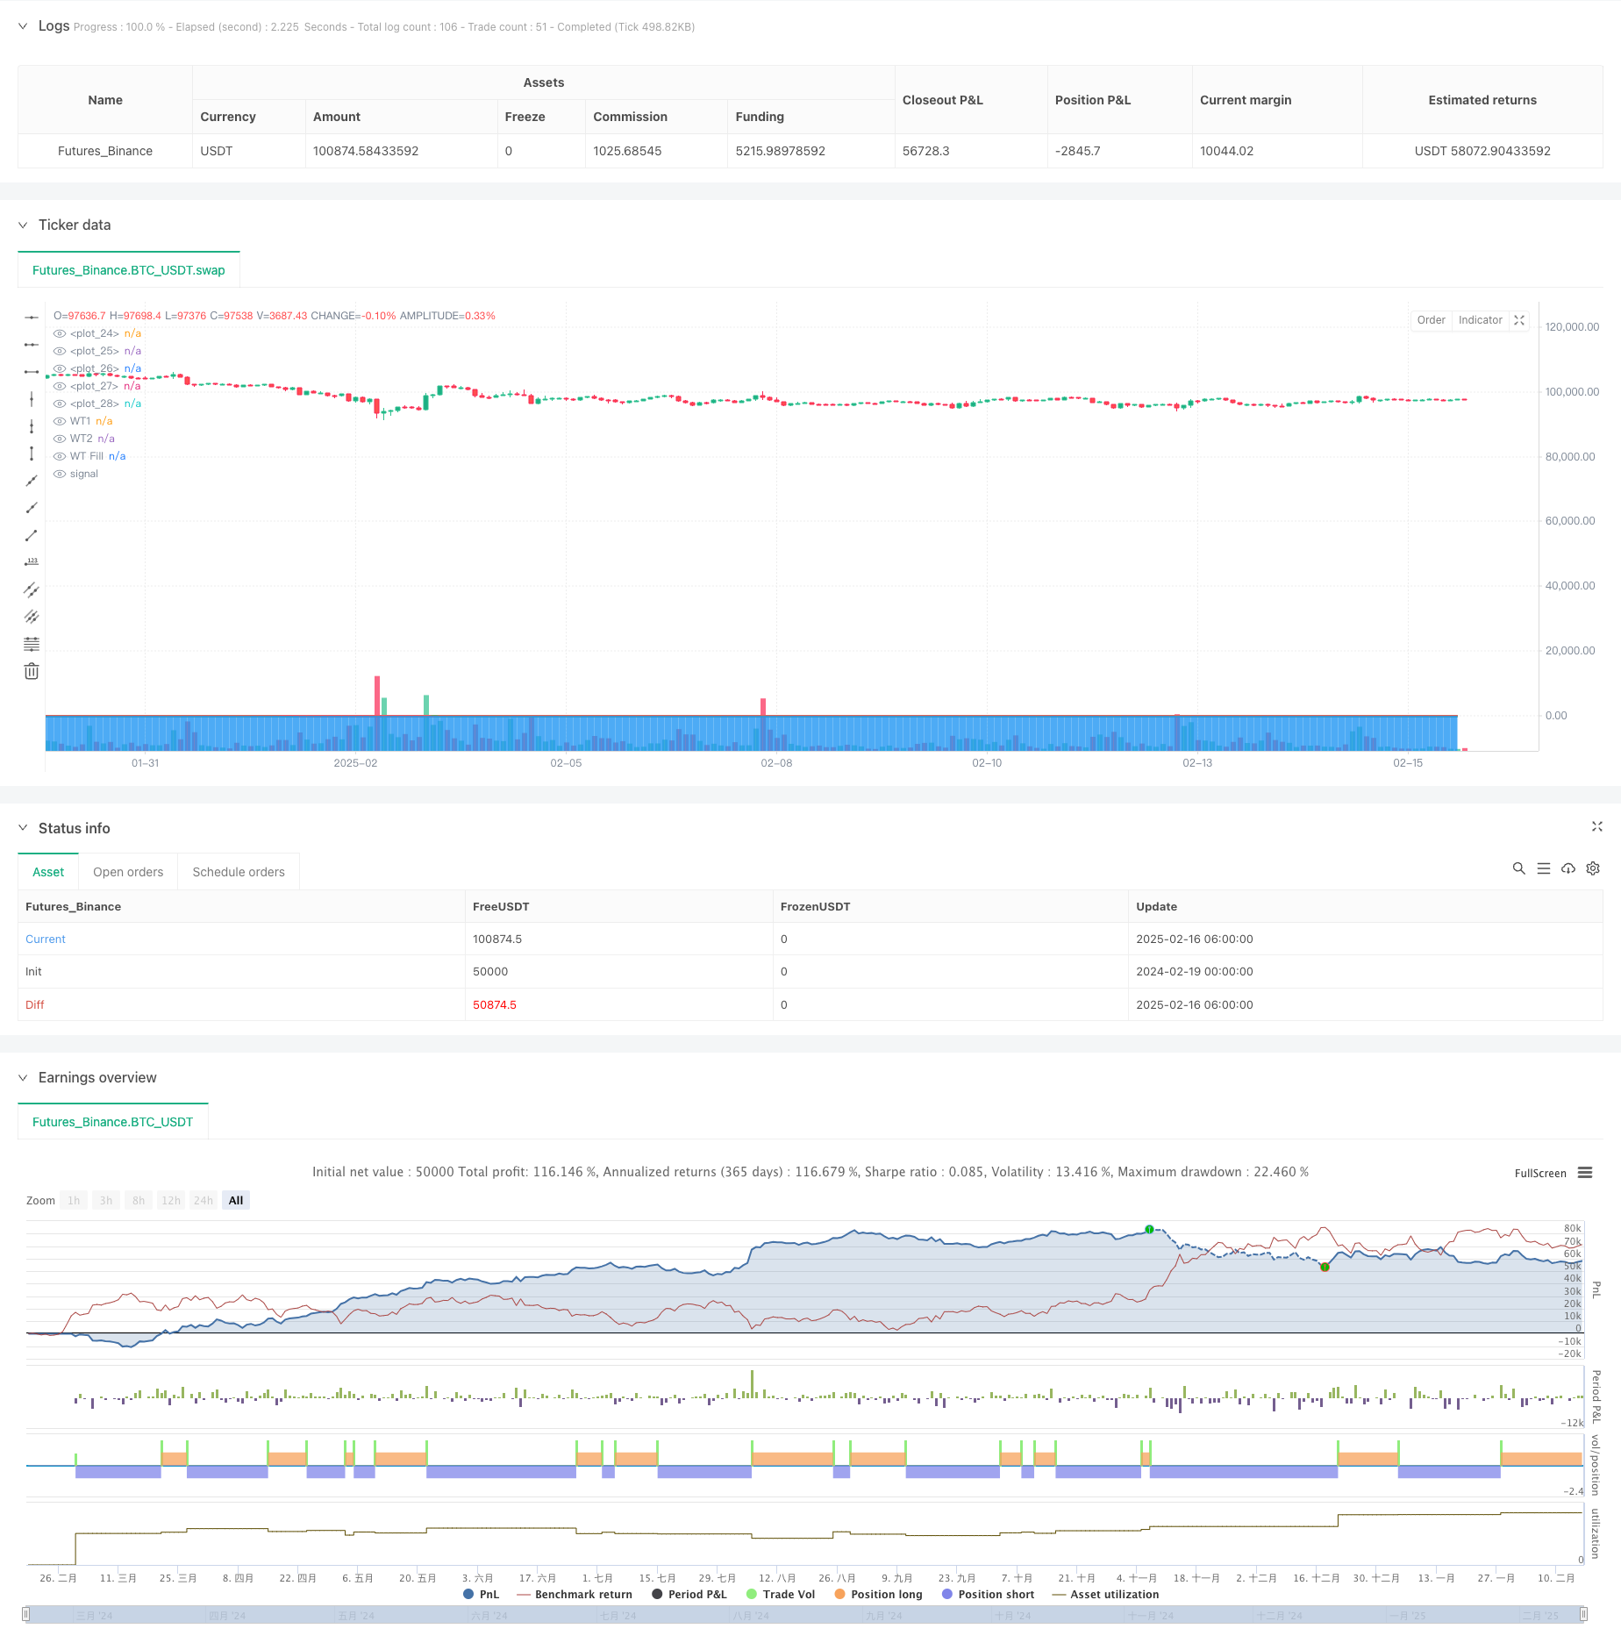This screenshot has width=1621, height=1650.
Task: Set earnings zoom to 24h
Action: pyautogui.click(x=204, y=1201)
